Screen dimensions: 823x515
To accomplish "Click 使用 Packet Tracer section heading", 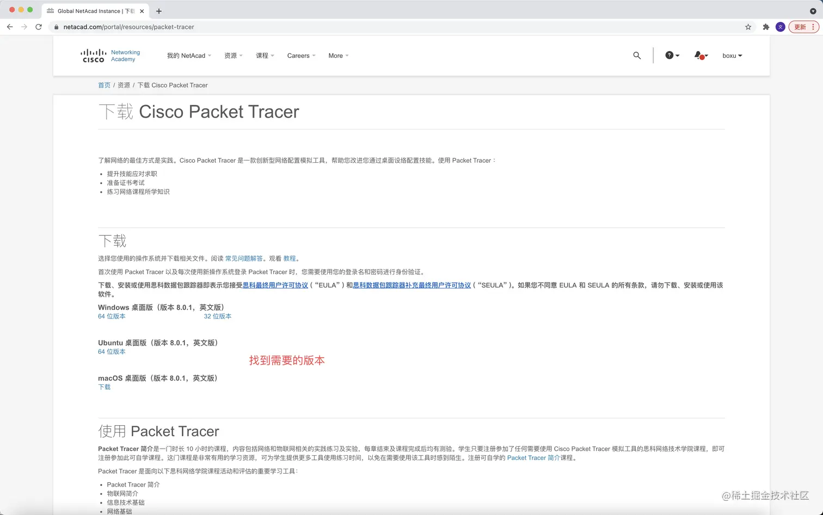I will (158, 431).
